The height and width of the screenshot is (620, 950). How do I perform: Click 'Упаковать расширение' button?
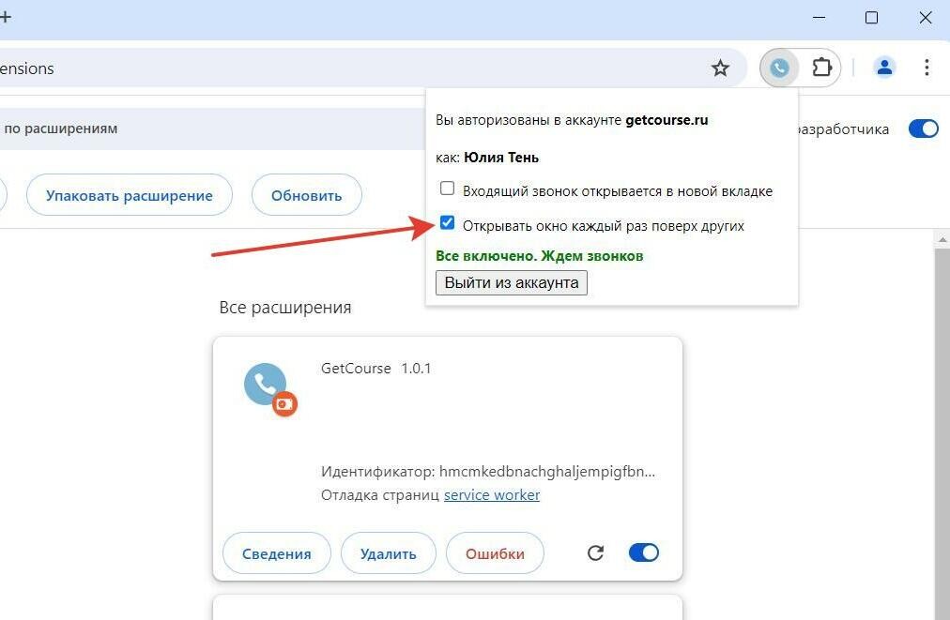tap(129, 195)
